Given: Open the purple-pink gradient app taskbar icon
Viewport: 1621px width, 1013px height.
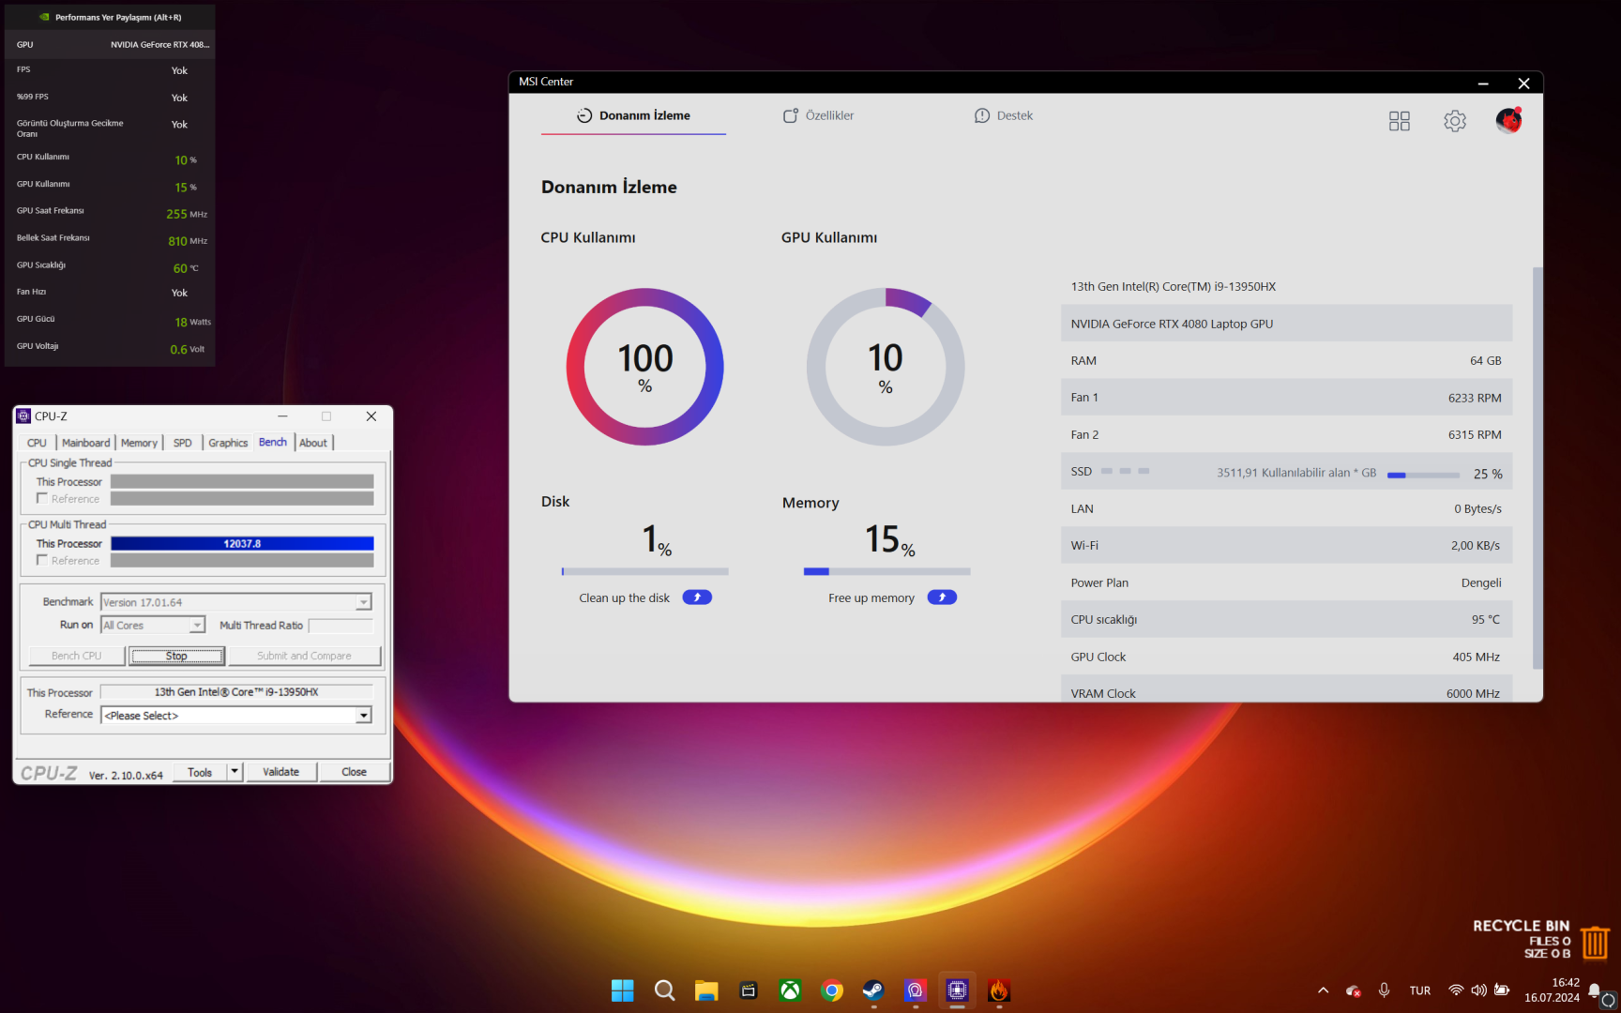Looking at the screenshot, I should click(916, 990).
